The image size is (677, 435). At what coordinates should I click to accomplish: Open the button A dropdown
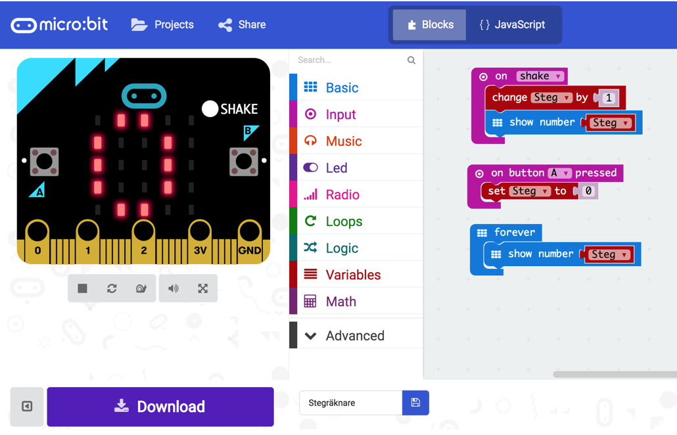tap(560, 173)
